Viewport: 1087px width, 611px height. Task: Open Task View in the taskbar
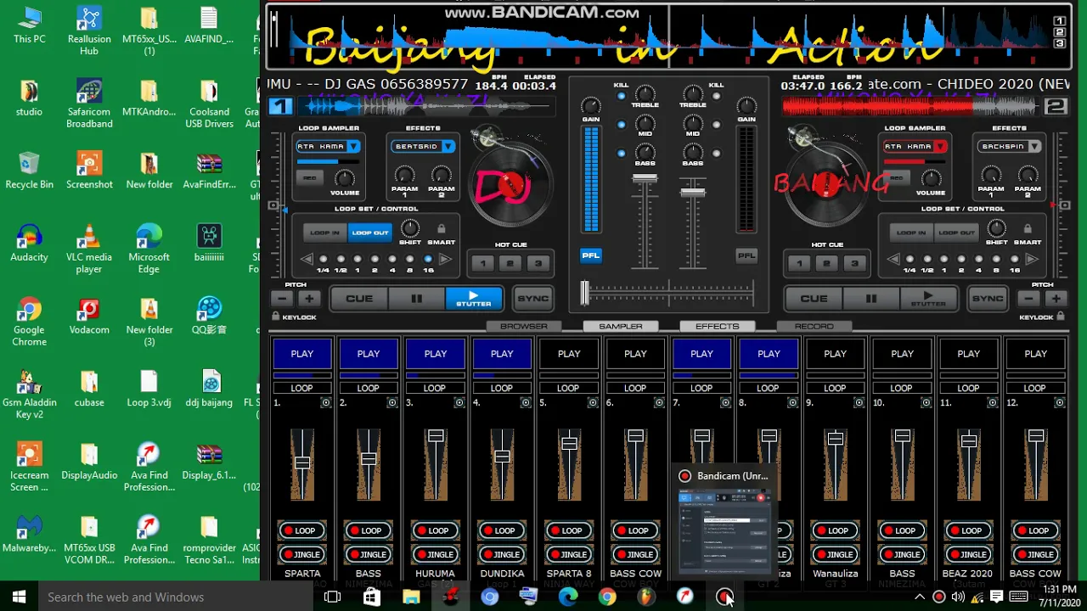pyautogui.click(x=332, y=597)
